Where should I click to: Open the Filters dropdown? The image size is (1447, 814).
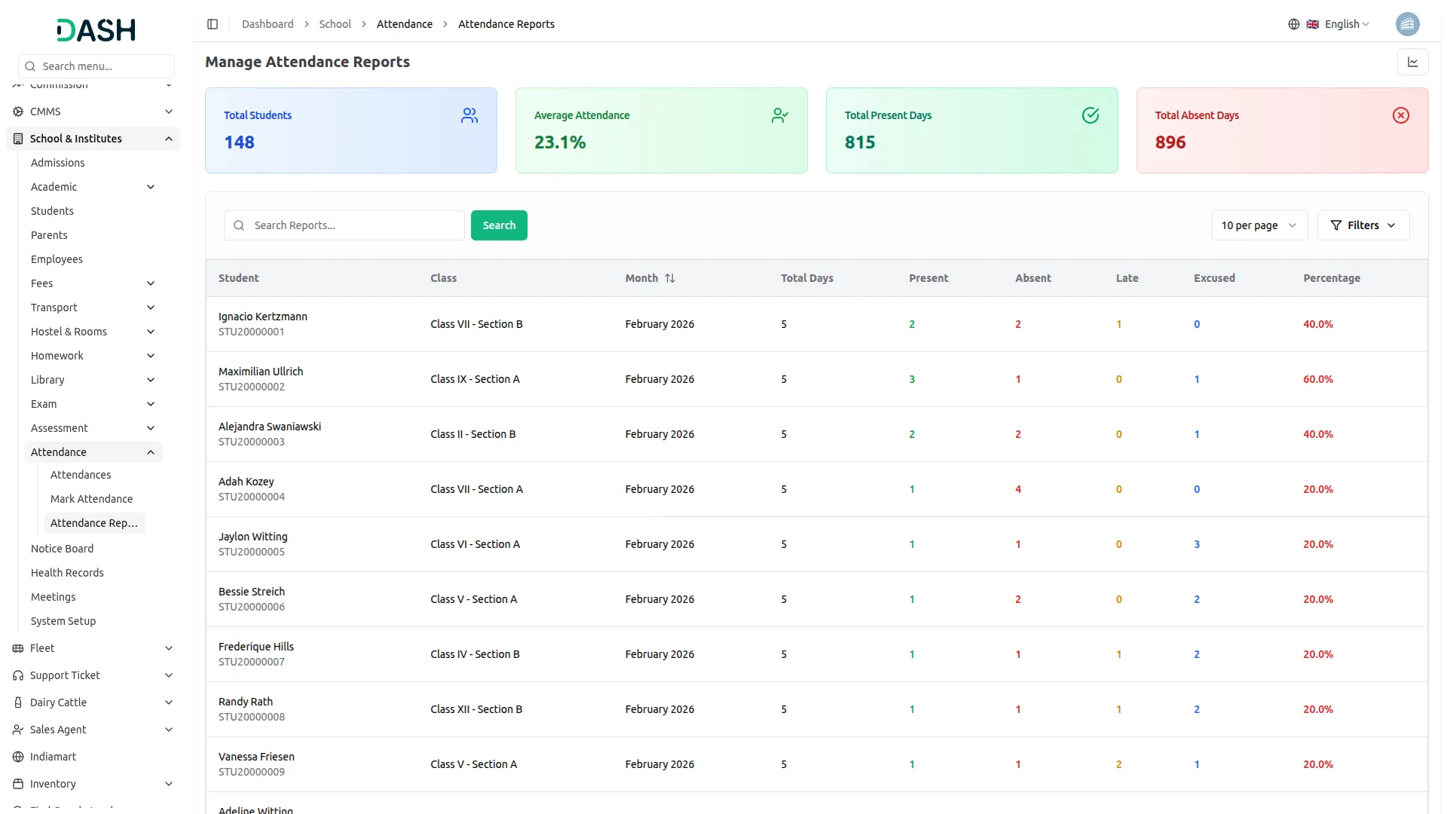coord(1363,225)
